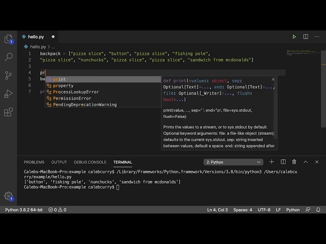Create a new terminal with plus icon

coord(271,162)
